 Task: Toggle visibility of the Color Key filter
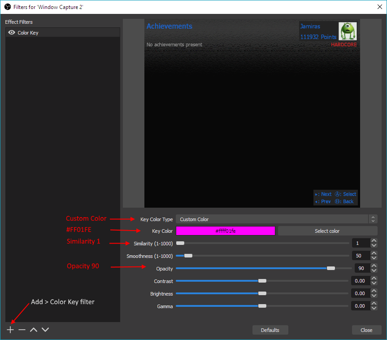pyautogui.click(x=11, y=32)
